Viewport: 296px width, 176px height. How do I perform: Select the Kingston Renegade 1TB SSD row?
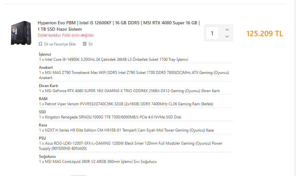coord(110,117)
